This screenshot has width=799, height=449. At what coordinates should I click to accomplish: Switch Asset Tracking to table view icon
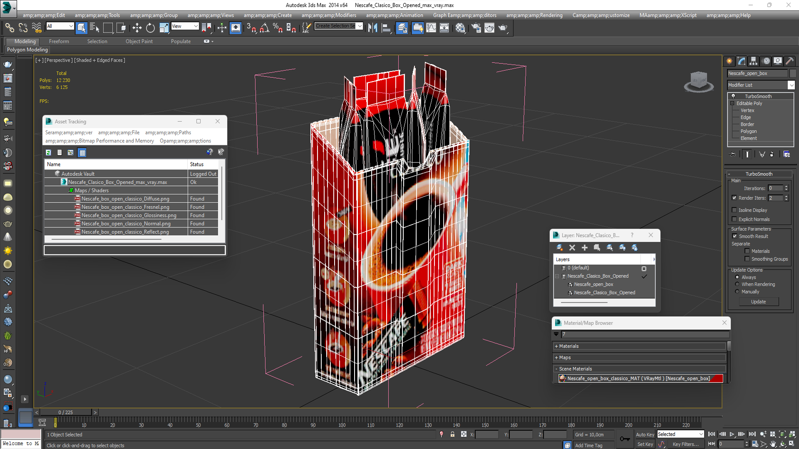(x=82, y=153)
